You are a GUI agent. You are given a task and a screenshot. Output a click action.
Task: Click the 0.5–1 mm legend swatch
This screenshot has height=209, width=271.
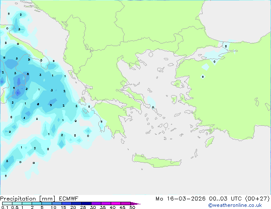17,203
